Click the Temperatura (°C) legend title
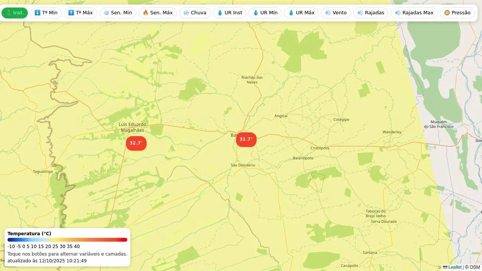 pos(29,234)
